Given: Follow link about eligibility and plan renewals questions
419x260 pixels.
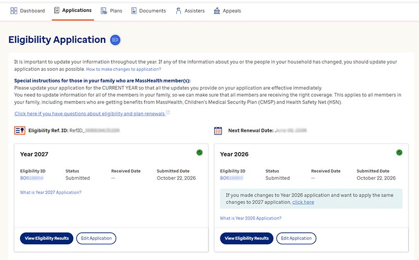Looking at the screenshot, I should pos(90,114).
